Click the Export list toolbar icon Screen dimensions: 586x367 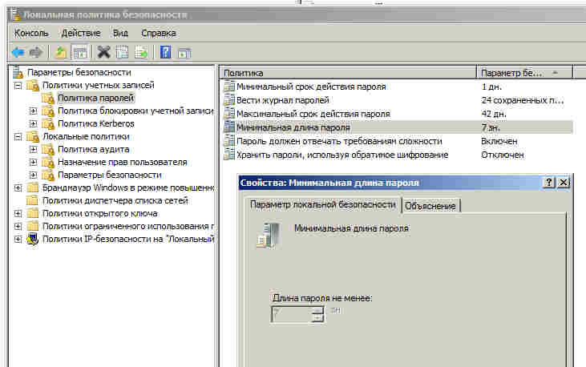pyautogui.click(x=141, y=53)
